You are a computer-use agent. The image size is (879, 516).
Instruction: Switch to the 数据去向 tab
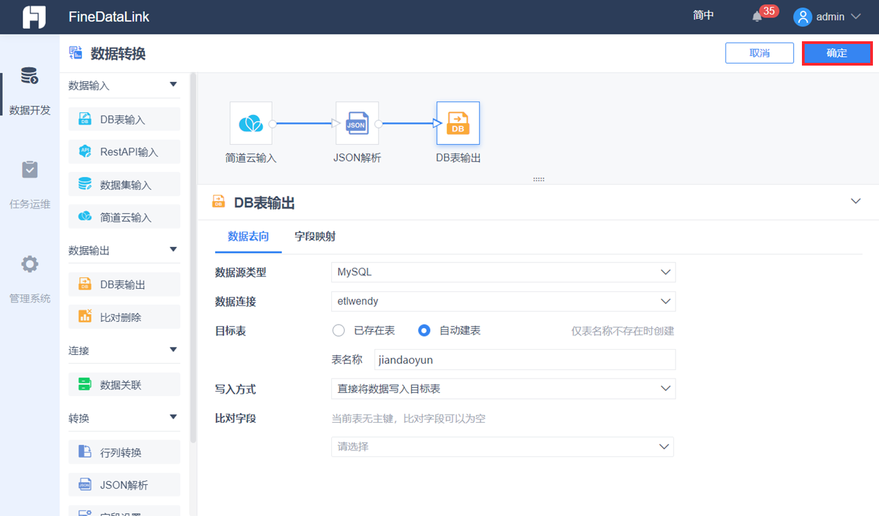pos(248,236)
